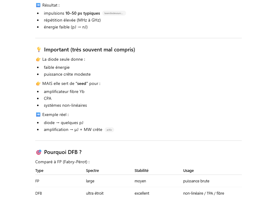Click pointing finger emoji before La diode seule
Screen dimensions: 257x200
[38, 59]
